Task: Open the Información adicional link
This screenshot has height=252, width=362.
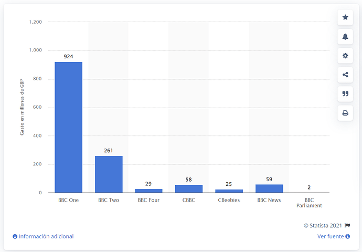Action: click(x=46, y=237)
